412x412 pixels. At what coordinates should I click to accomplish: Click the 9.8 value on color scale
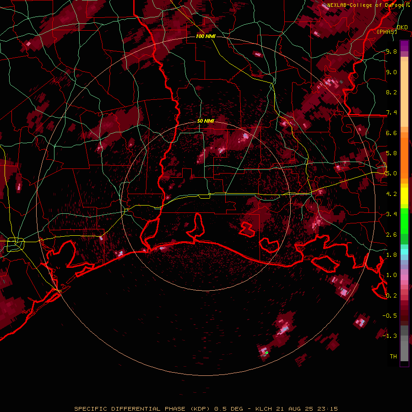[391, 51]
